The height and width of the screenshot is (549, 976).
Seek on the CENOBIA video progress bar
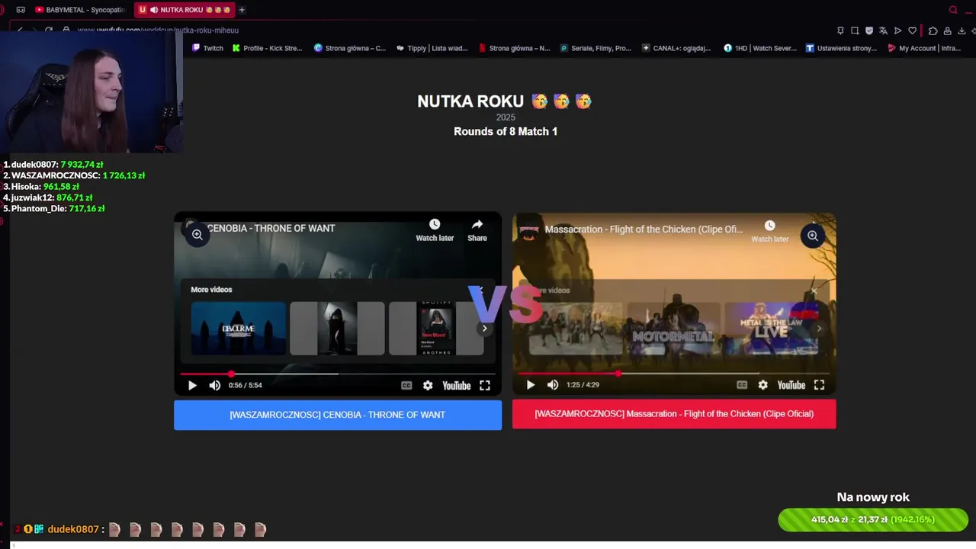[x=338, y=374]
